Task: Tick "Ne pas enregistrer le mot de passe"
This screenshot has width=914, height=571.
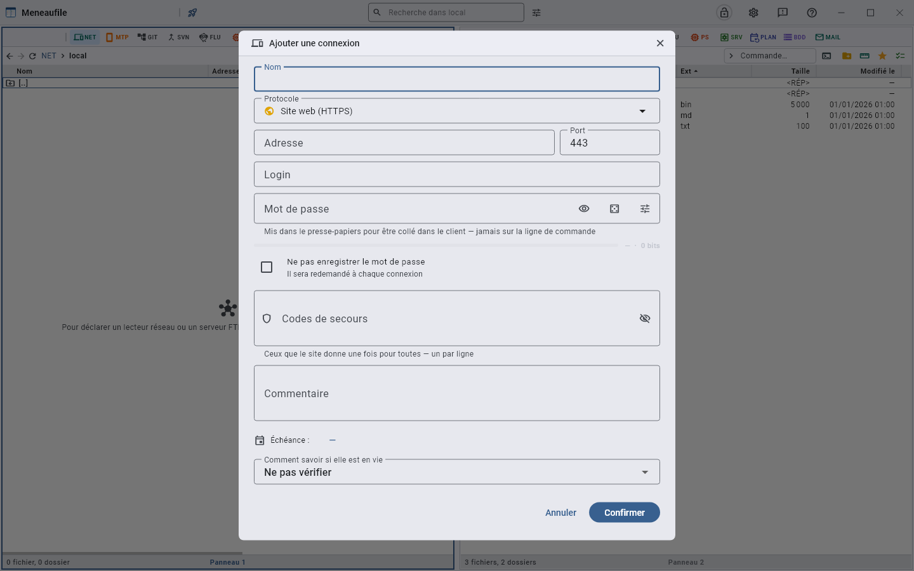Action: (x=267, y=267)
